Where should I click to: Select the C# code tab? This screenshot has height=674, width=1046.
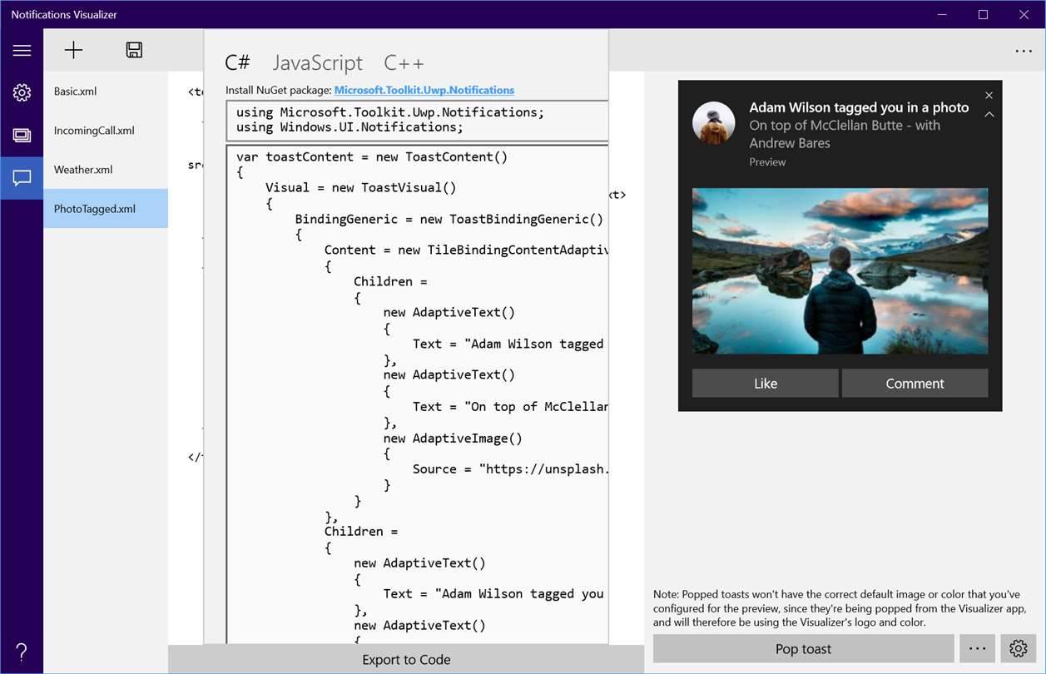(x=238, y=63)
